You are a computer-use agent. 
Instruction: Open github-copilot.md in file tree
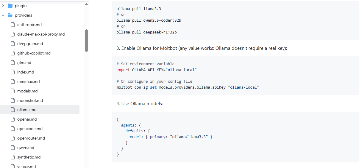pyautogui.click(x=34, y=53)
